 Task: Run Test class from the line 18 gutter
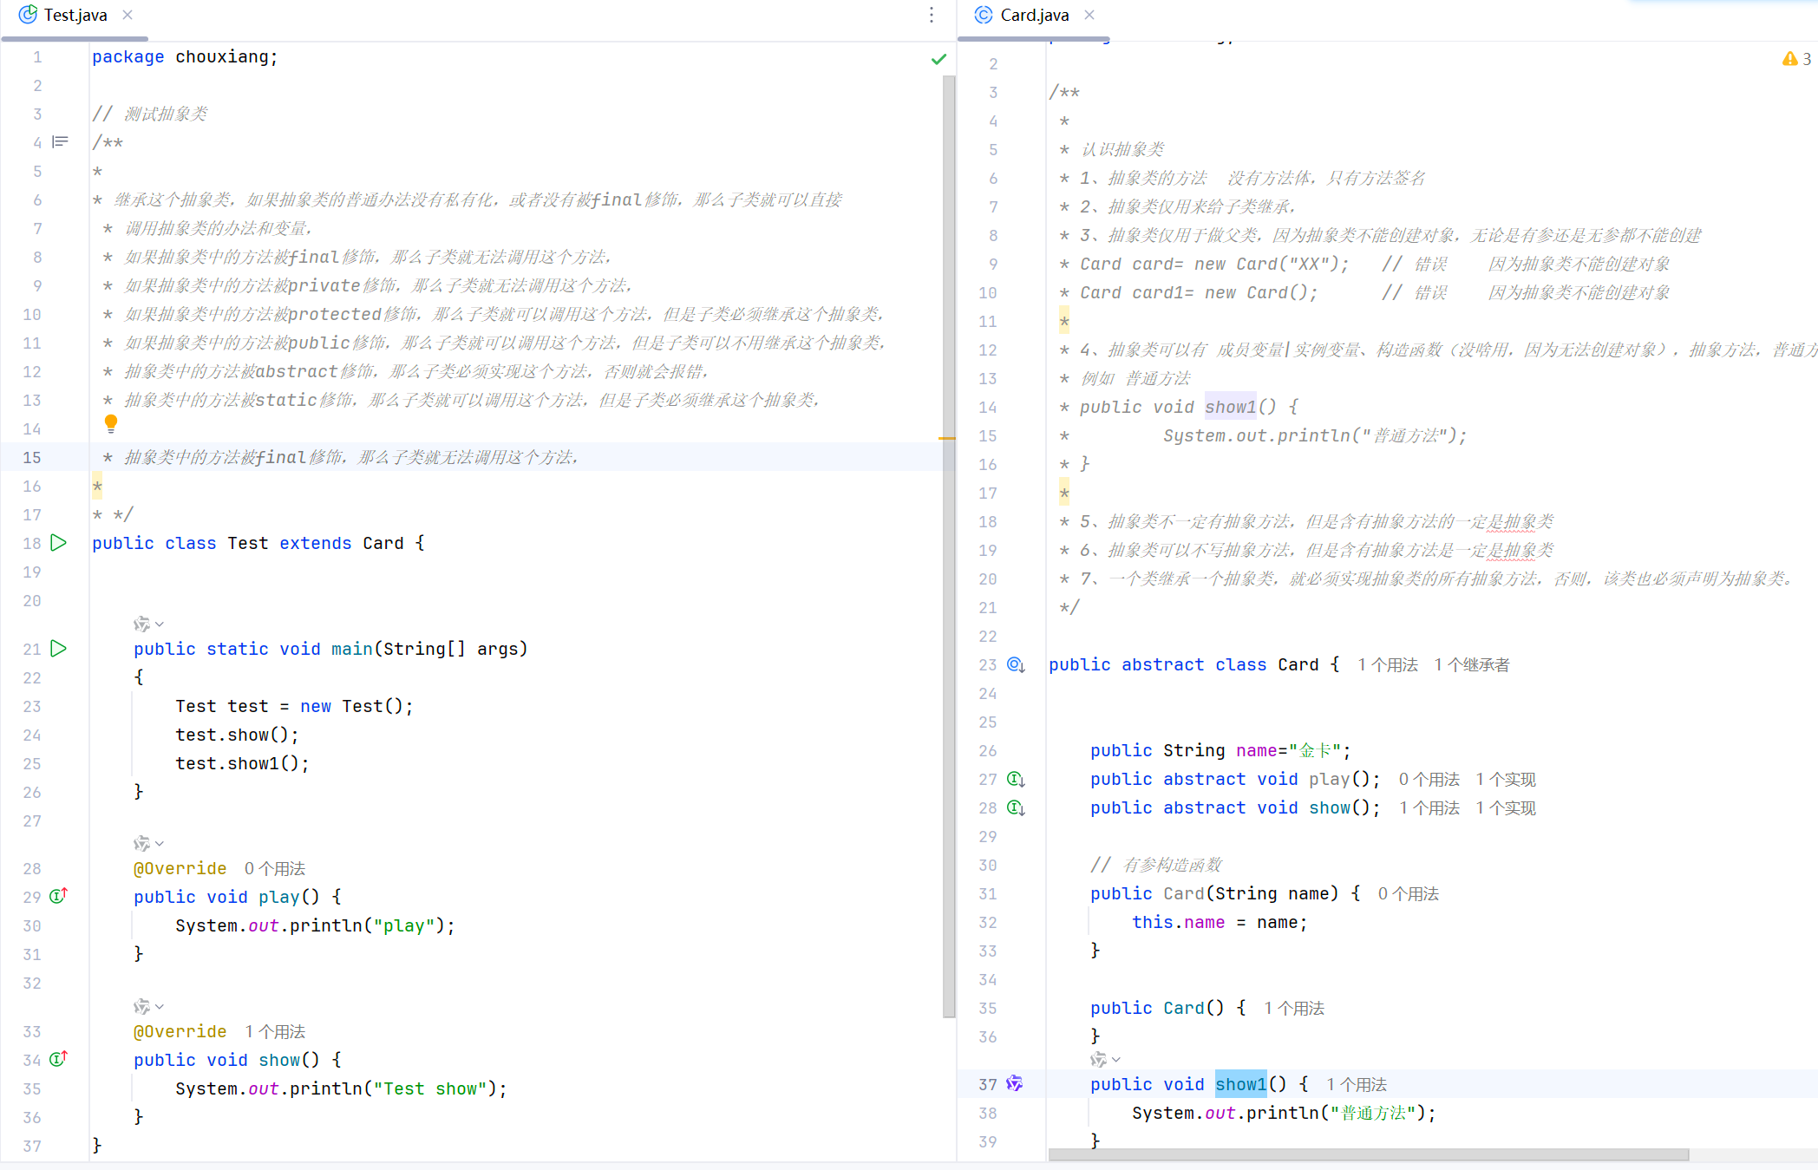58,543
